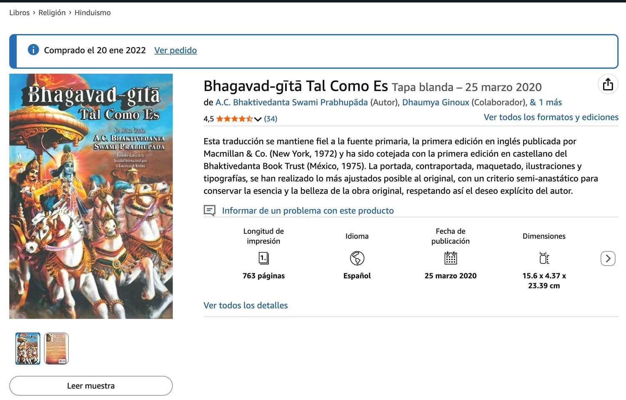Click the 'Leer muestra' button

91,386
